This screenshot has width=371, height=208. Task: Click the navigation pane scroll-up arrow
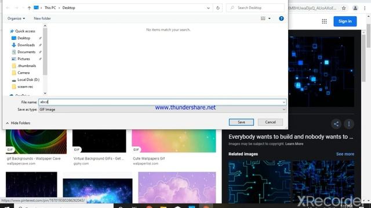(x=45, y=25)
